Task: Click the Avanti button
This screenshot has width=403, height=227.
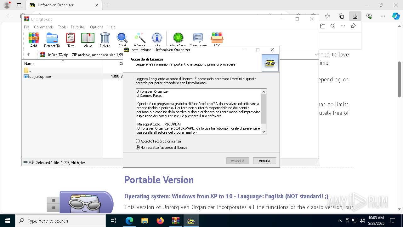Action: 238,161
